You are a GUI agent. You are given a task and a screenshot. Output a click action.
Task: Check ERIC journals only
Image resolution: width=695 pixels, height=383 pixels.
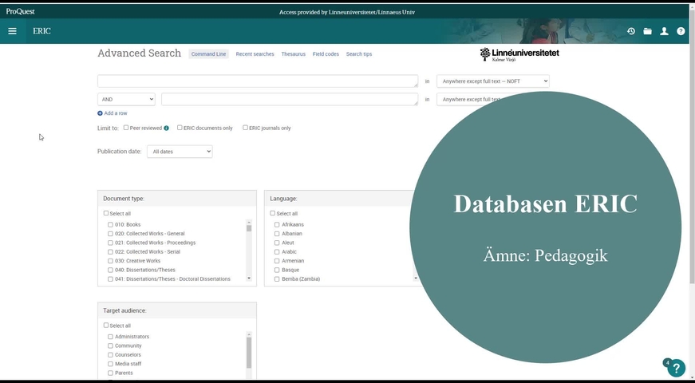[245, 128]
